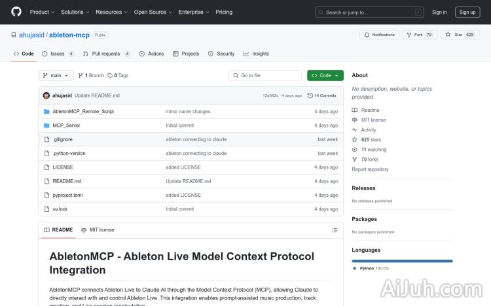
Task: Click ahujasid's avatar in latest commit
Action: tap(46, 95)
